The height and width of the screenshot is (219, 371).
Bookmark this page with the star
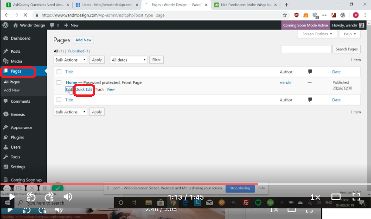click(x=285, y=15)
